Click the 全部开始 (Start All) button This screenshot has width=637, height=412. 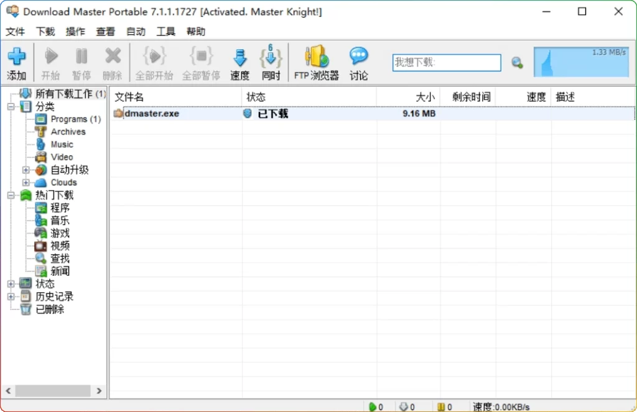(x=154, y=62)
